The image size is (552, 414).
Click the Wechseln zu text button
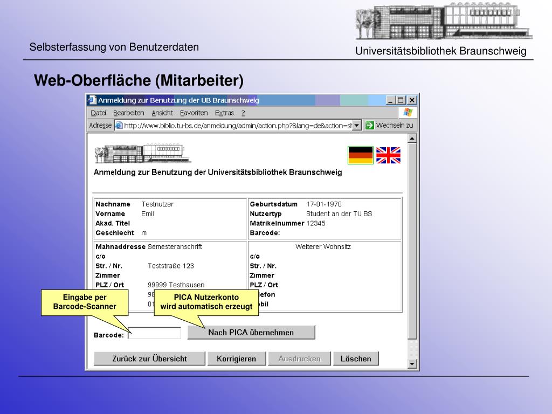coord(394,125)
